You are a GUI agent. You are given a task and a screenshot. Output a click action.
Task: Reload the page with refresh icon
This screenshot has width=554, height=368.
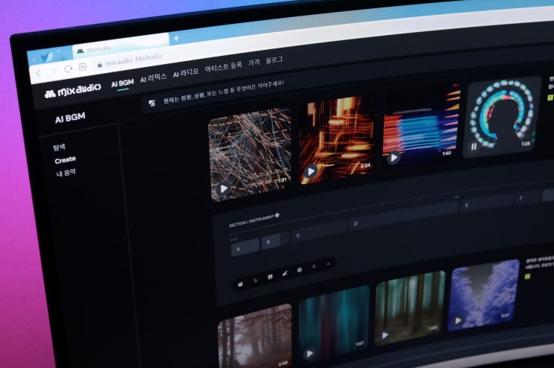click(x=68, y=69)
